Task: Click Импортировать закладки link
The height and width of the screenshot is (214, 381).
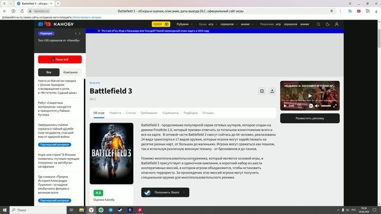Action: coord(87,17)
